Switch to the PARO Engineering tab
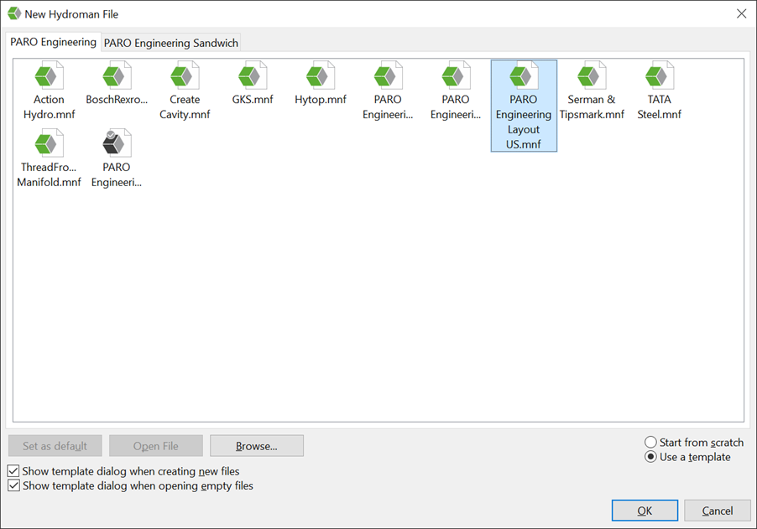Viewport: 757px width, 529px height. point(53,42)
